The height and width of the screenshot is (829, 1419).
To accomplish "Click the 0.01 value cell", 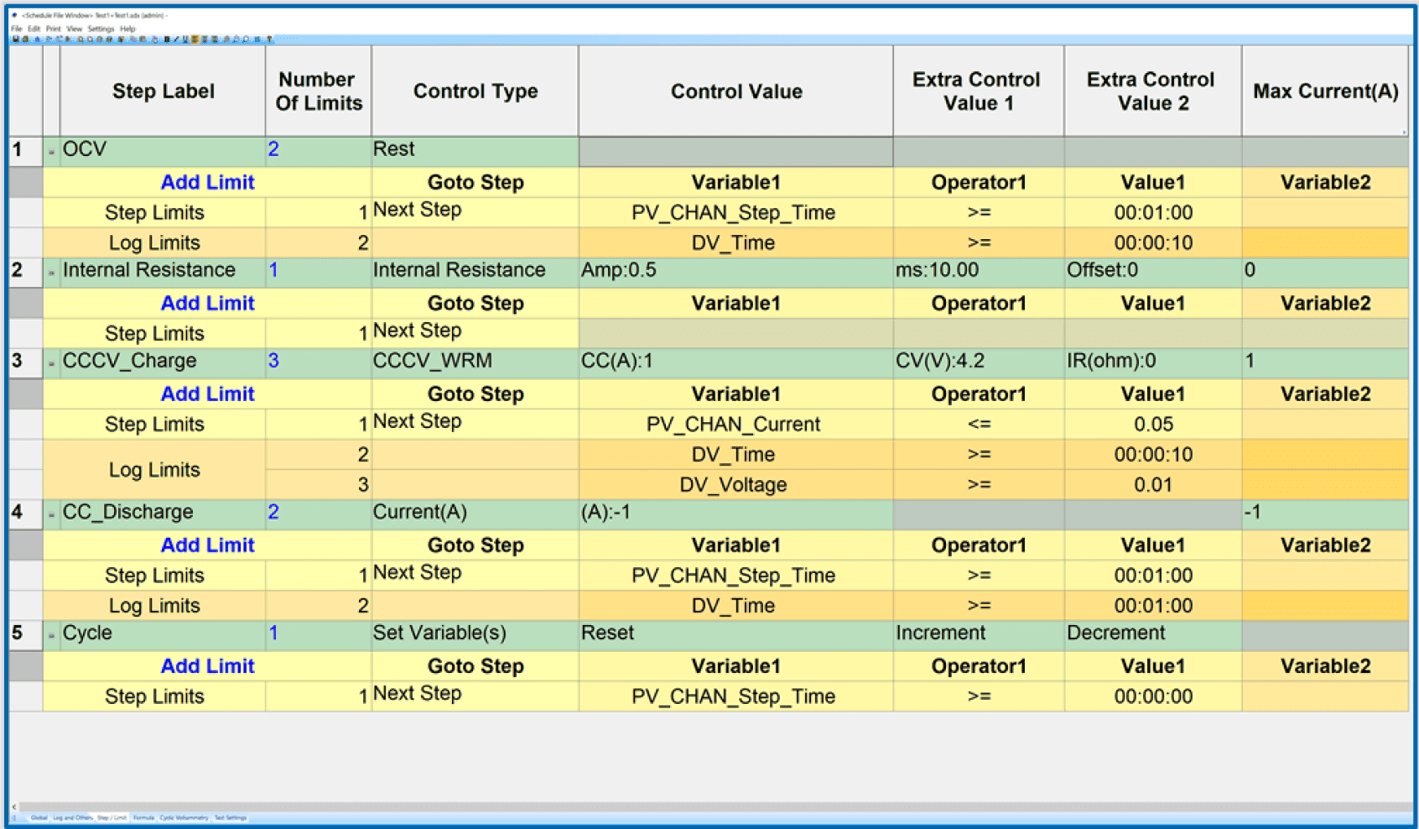I will click(1153, 484).
